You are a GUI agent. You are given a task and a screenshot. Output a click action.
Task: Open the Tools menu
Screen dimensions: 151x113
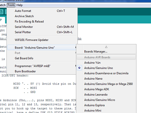pos(11,5)
